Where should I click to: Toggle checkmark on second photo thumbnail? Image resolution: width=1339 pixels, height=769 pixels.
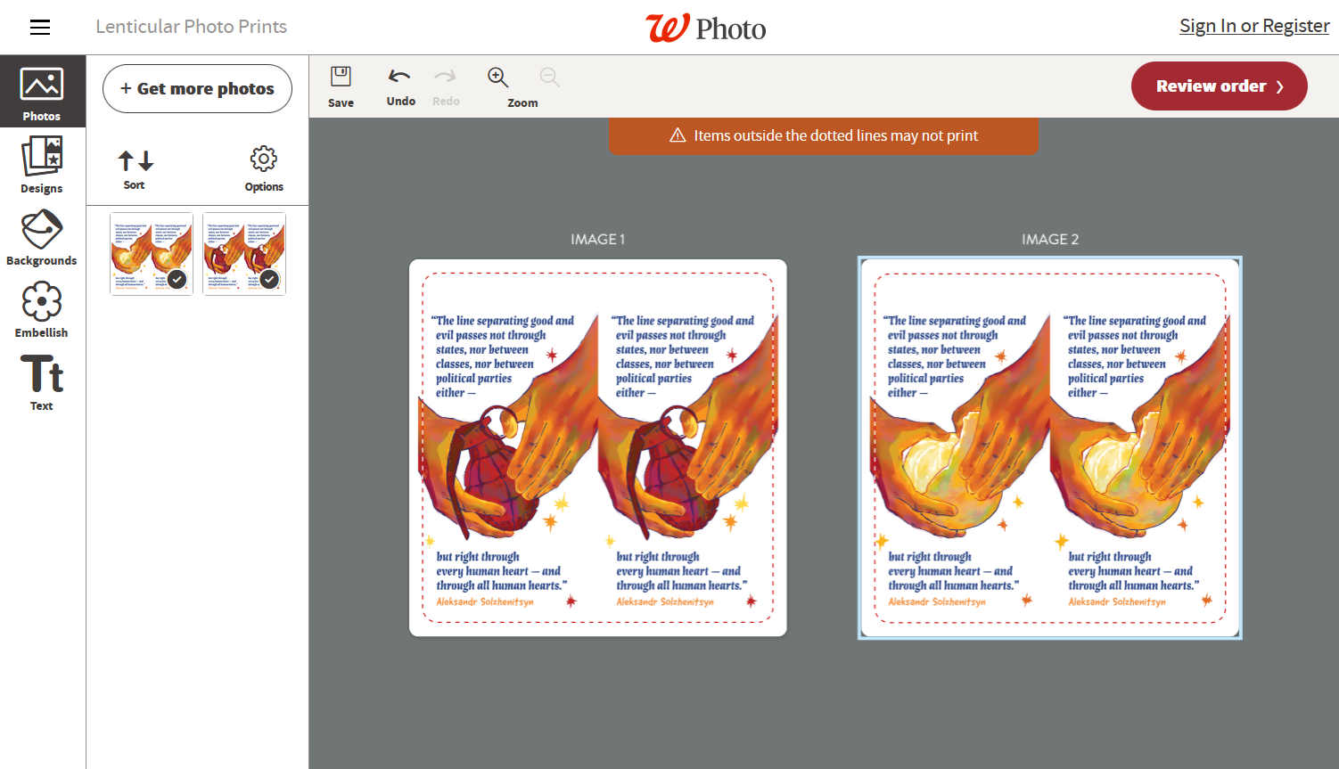click(x=269, y=279)
